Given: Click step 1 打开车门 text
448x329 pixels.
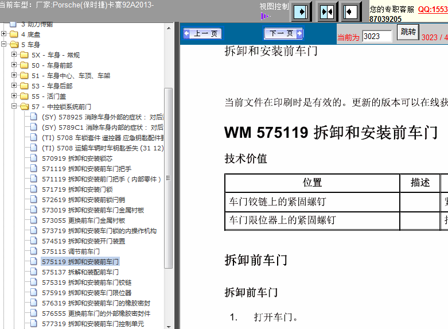Looking at the screenshot, I should [276, 317].
